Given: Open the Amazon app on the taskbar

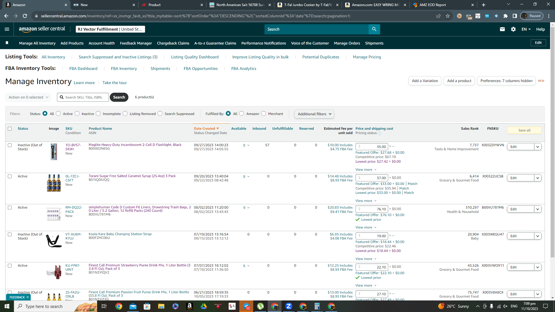Looking at the screenshot, I should tap(190, 306).
